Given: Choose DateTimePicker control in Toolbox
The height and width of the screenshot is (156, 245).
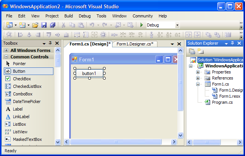Looking at the screenshot, I should click(29, 101).
